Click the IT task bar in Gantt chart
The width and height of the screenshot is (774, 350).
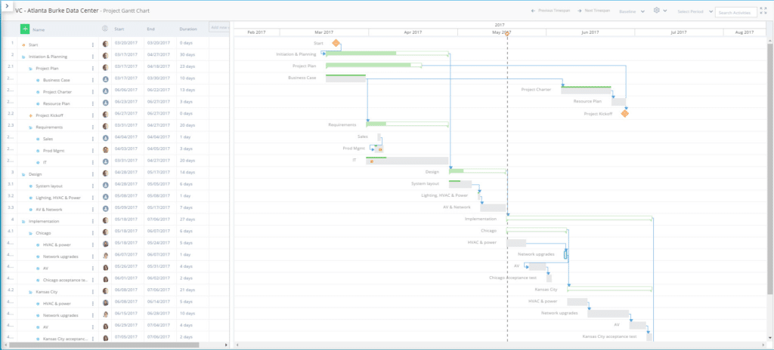407,161
